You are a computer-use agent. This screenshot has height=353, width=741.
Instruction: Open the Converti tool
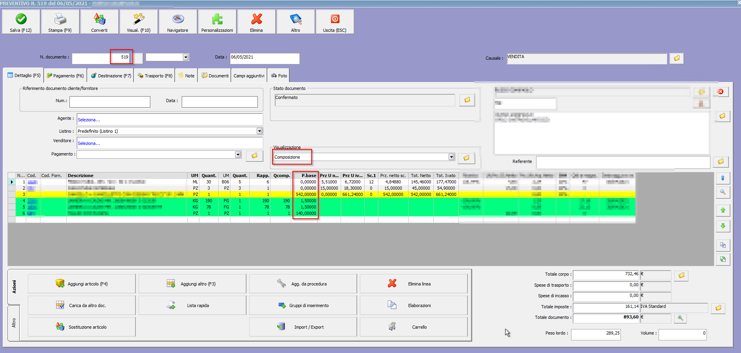pos(99,22)
